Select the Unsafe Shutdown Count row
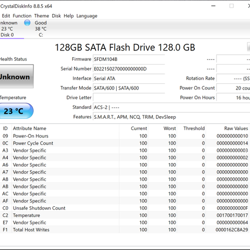 coord(124,208)
